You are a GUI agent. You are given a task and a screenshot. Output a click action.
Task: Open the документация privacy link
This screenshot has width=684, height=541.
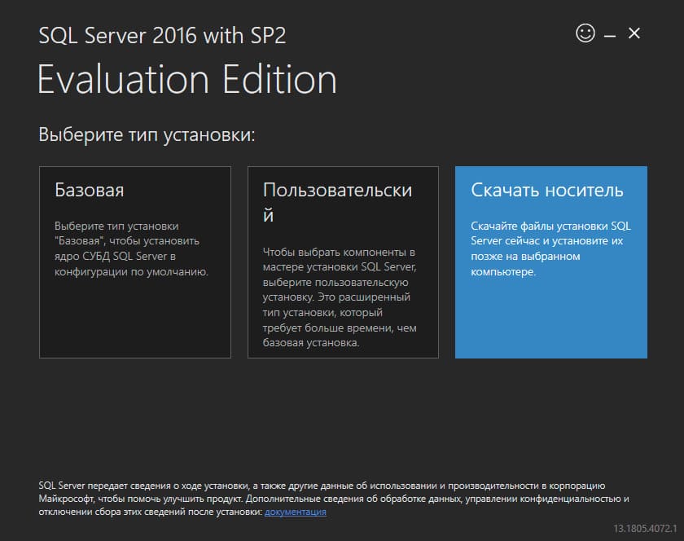[x=296, y=512]
